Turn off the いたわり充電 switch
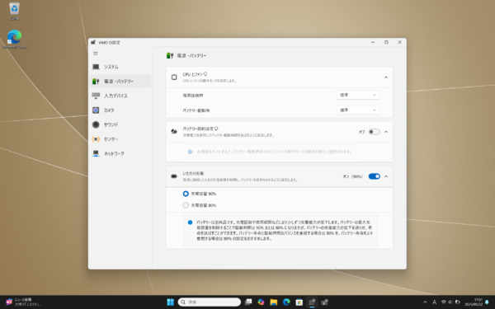495x309 pixels. pos(374,176)
